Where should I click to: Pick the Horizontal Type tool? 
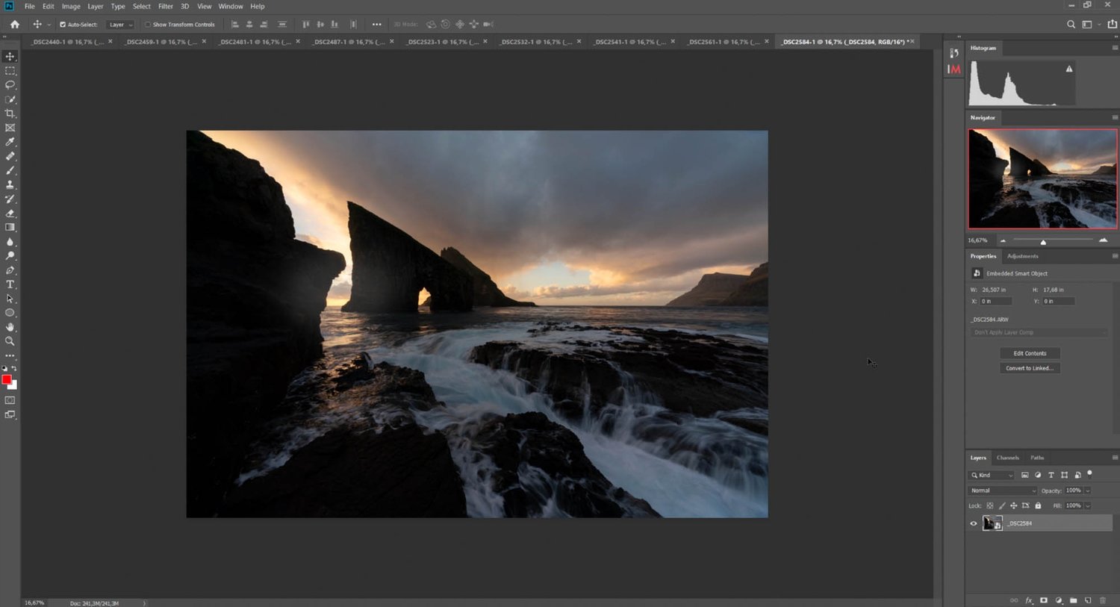coord(10,284)
